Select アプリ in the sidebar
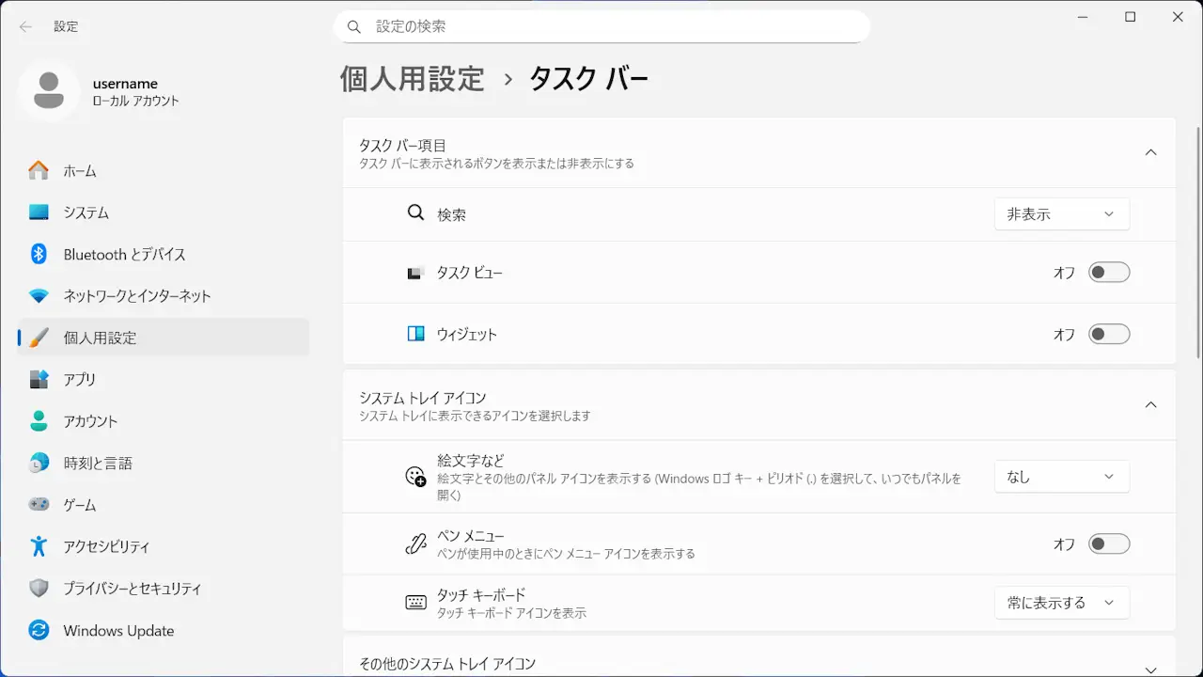The width and height of the screenshot is (1203, 677). pos(80,379)
